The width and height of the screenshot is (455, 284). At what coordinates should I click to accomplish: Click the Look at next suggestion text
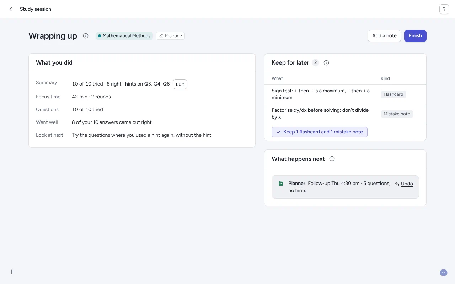pos(142,135)
